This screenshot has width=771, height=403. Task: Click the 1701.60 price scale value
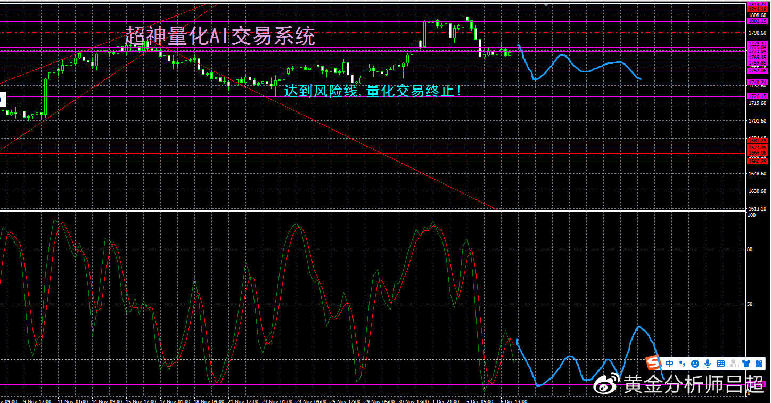point(757,120)
